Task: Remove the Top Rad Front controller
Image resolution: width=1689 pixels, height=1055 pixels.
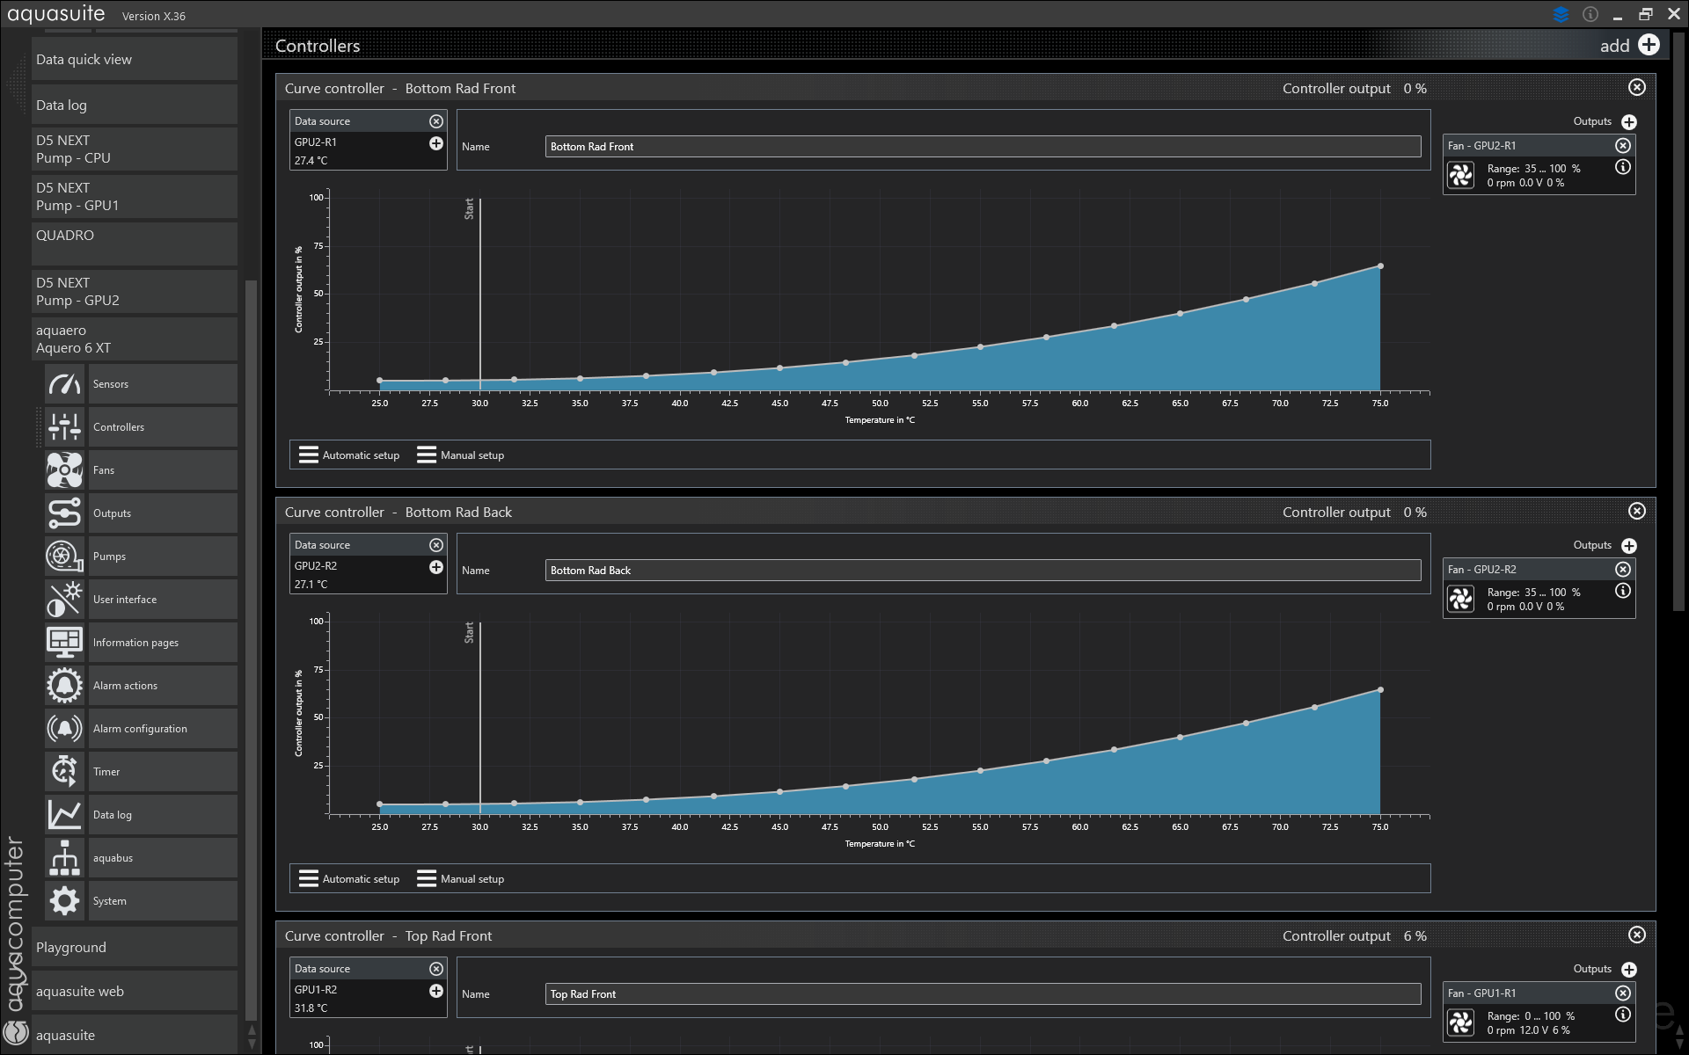Action: tap(1637, 935)
